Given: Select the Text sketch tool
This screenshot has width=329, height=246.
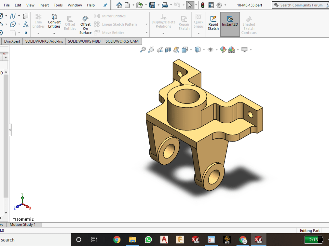Looking at the screenshot, I should point(26,24).
